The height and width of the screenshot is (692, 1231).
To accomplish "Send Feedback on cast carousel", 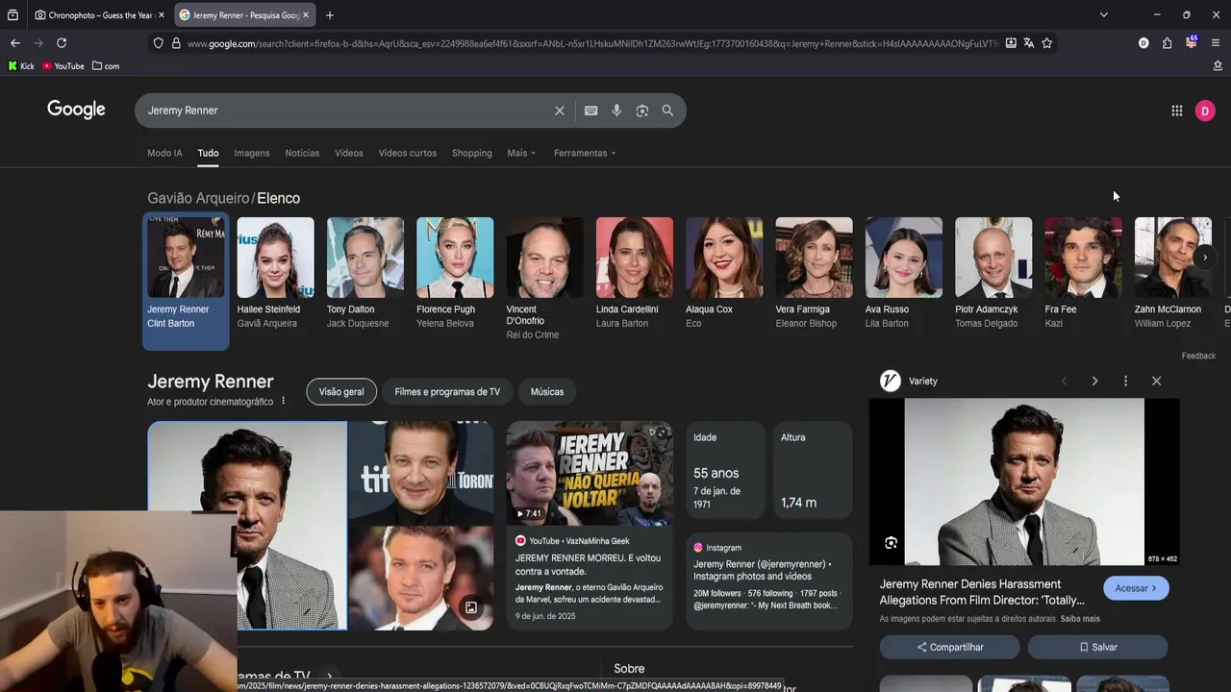I will 1198,356.
